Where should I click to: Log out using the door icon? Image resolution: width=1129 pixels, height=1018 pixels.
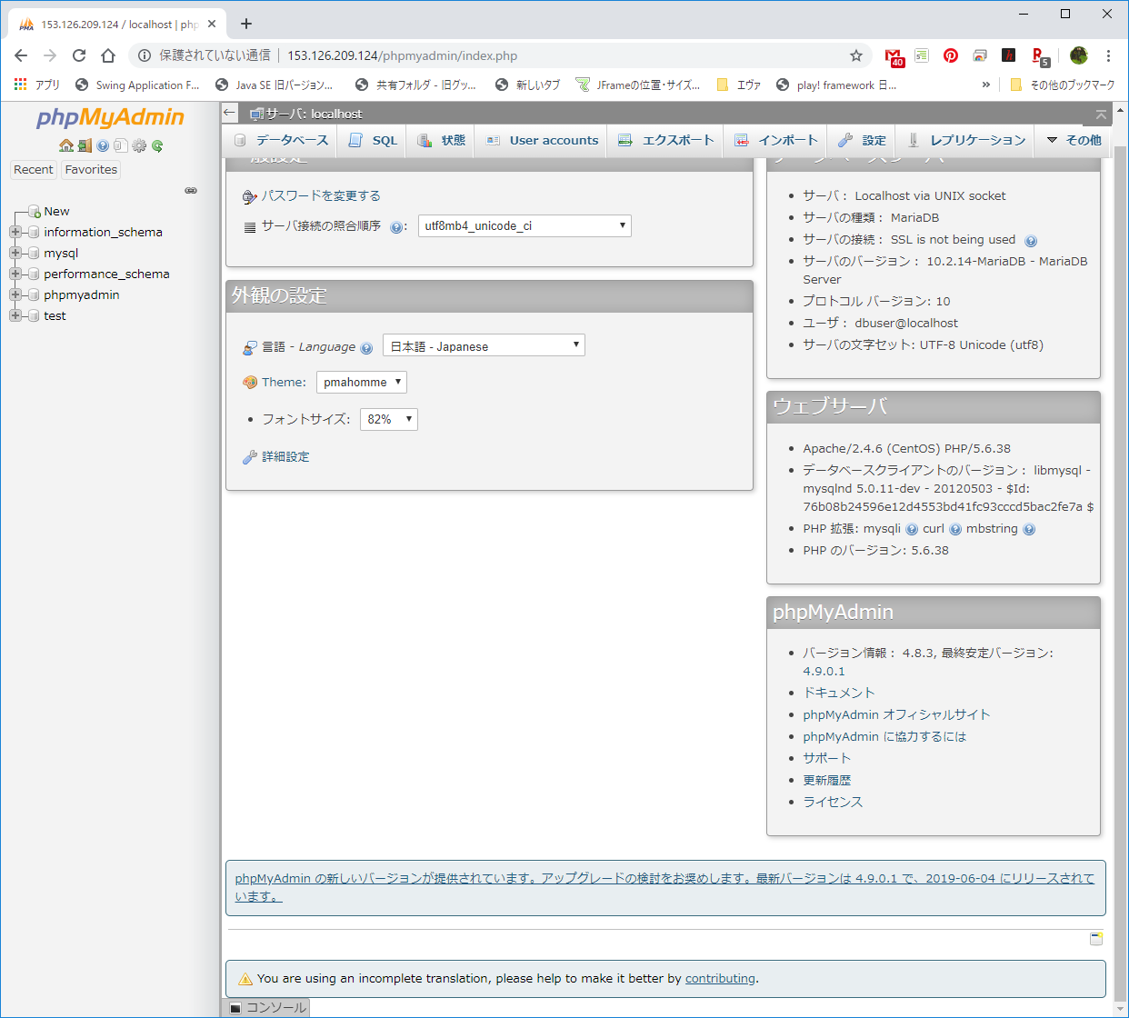(85, 145)
